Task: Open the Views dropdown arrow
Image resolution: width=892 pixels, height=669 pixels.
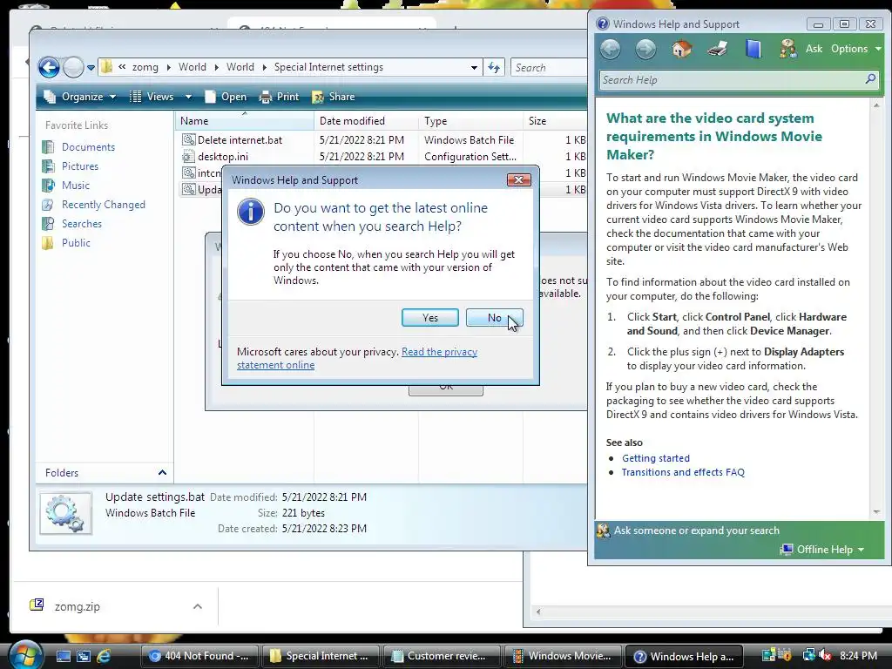Action: click(x=188, y=97)
